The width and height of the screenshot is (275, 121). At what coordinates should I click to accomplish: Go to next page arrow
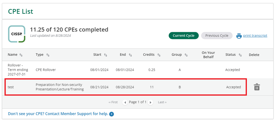tap(150, 102)
